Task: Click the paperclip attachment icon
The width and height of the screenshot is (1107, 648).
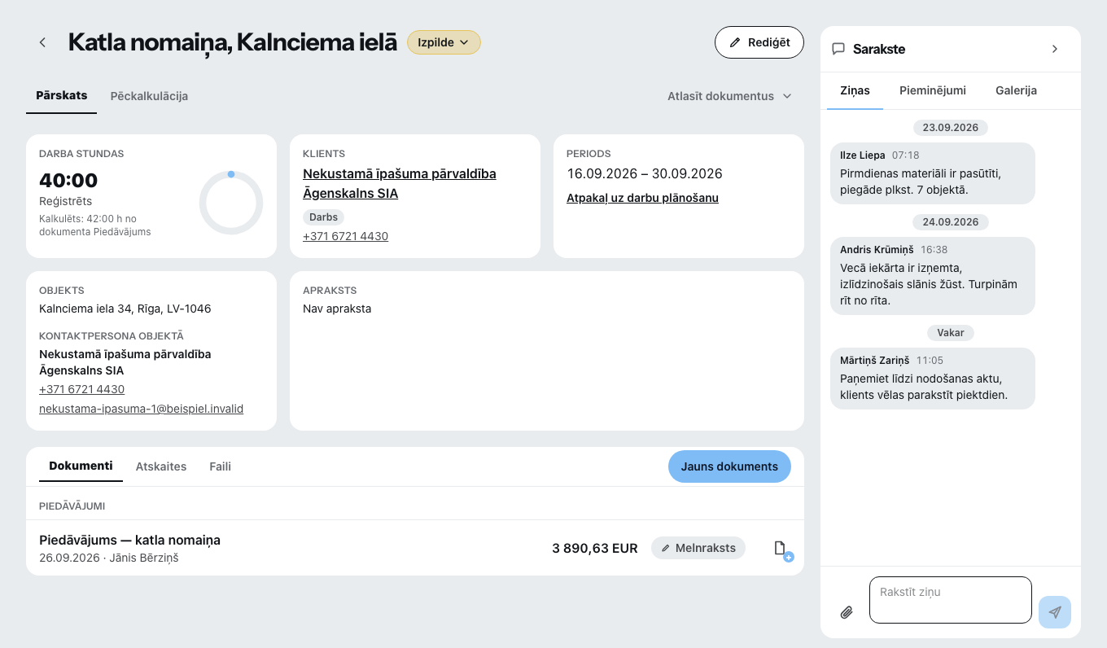Action: 847,612
